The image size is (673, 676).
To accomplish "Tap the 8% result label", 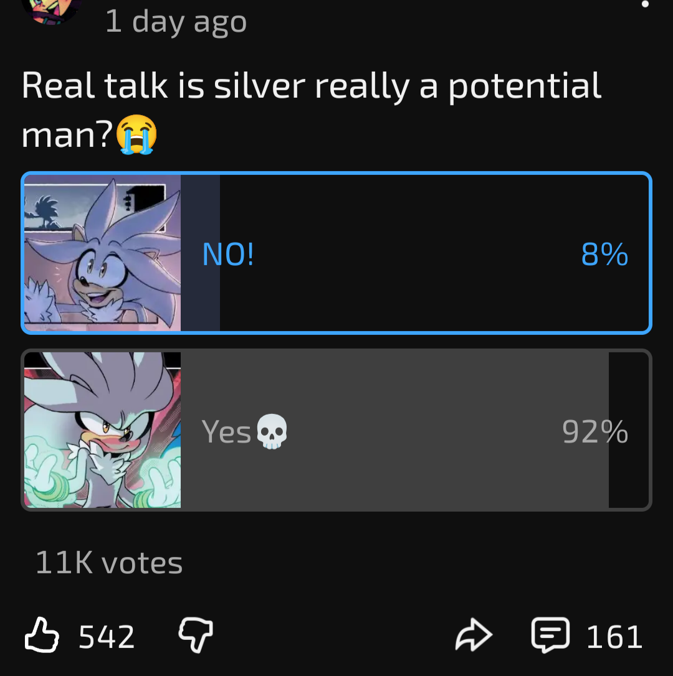I will coord(604,254).
